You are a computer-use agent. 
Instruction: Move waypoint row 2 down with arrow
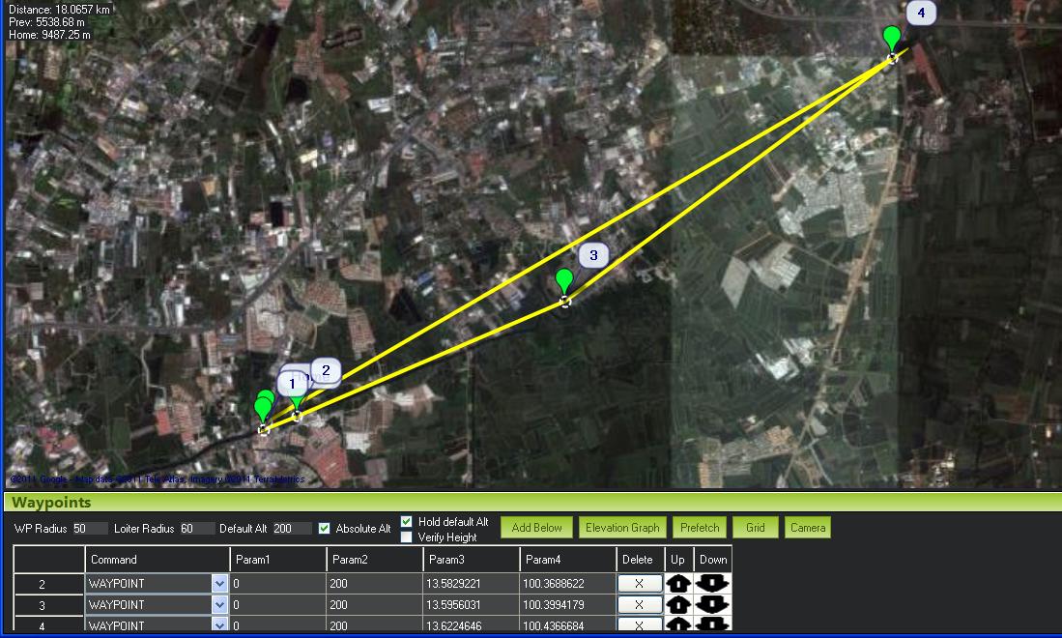pyautogui.click(x=712, y=584)
